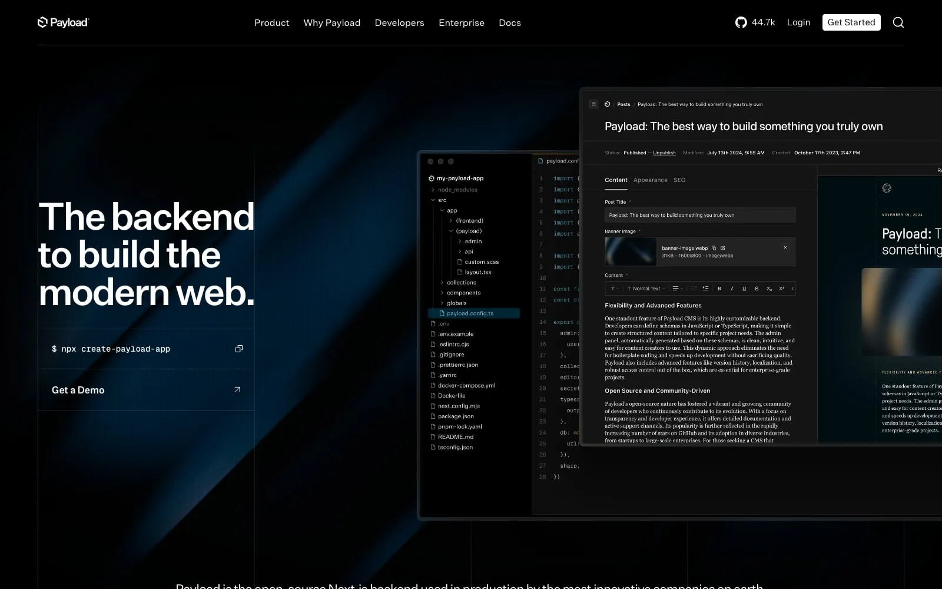Click the Unpublish link

pos(664,153)
